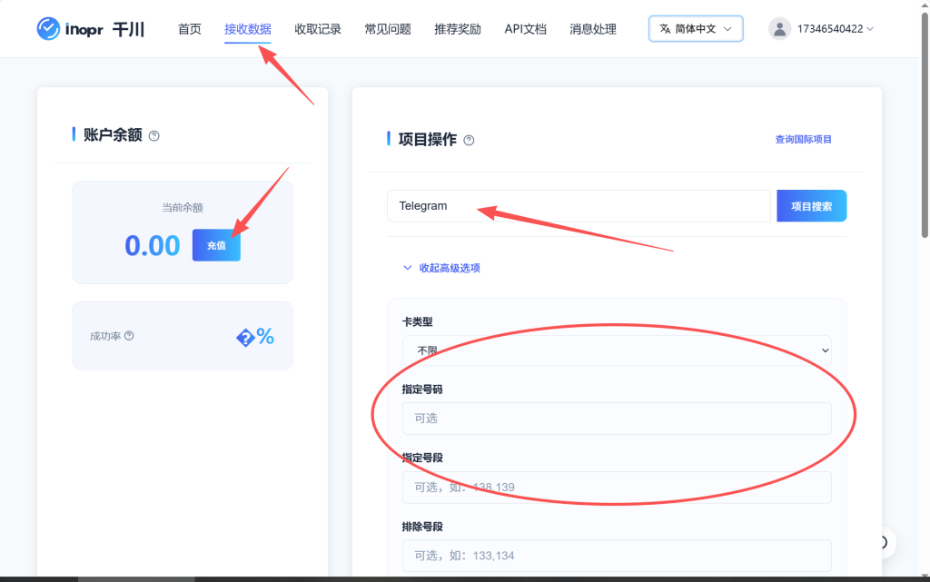Screen dimensions: 930x582
Task: Click the user avatar icon
Action: (779, 27)
